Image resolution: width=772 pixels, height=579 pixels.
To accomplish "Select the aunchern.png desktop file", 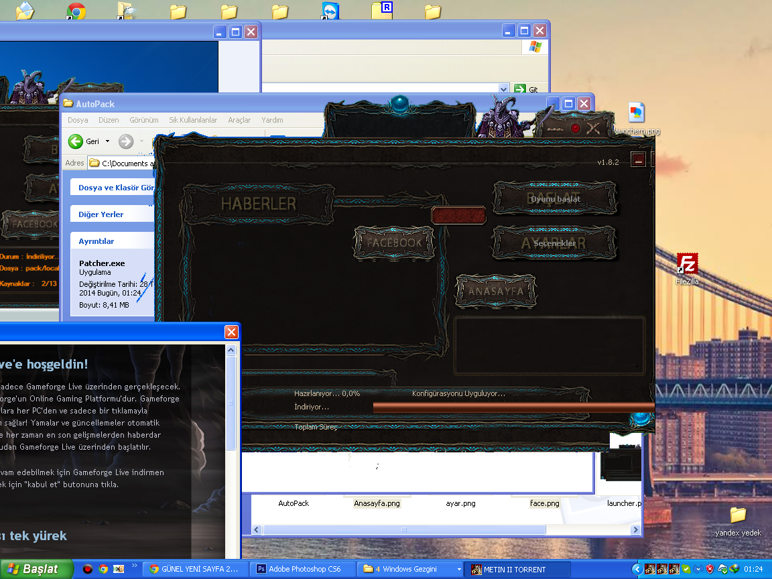I will [637, 118].
